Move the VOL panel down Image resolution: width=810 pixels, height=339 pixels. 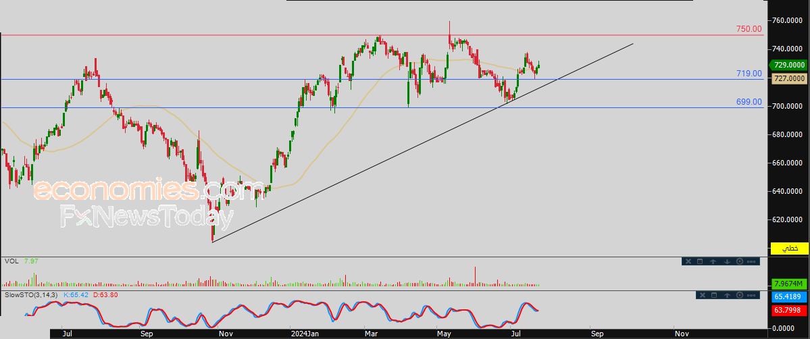tap(727, 261)
